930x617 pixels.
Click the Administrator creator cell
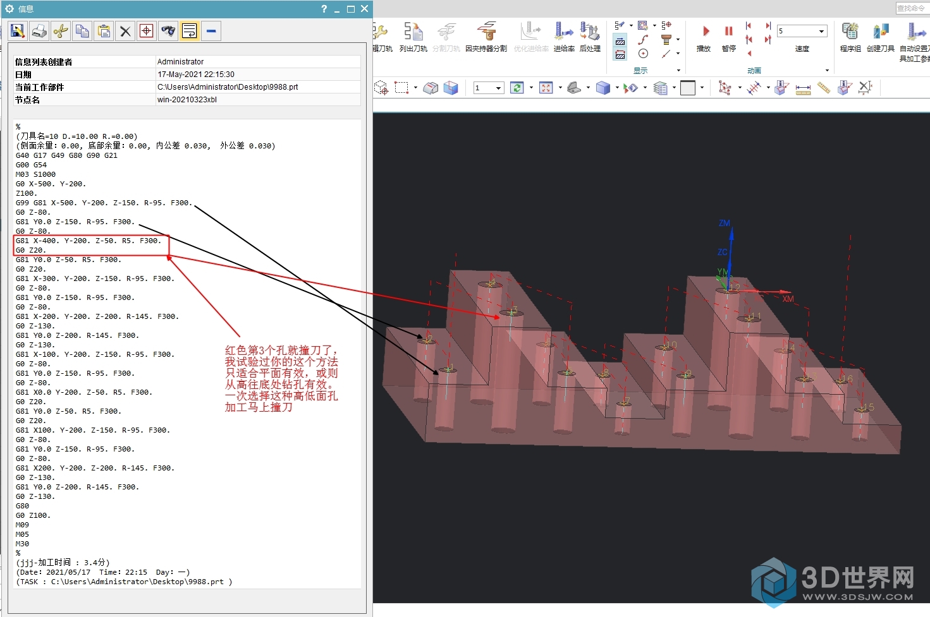click(258, 62)
